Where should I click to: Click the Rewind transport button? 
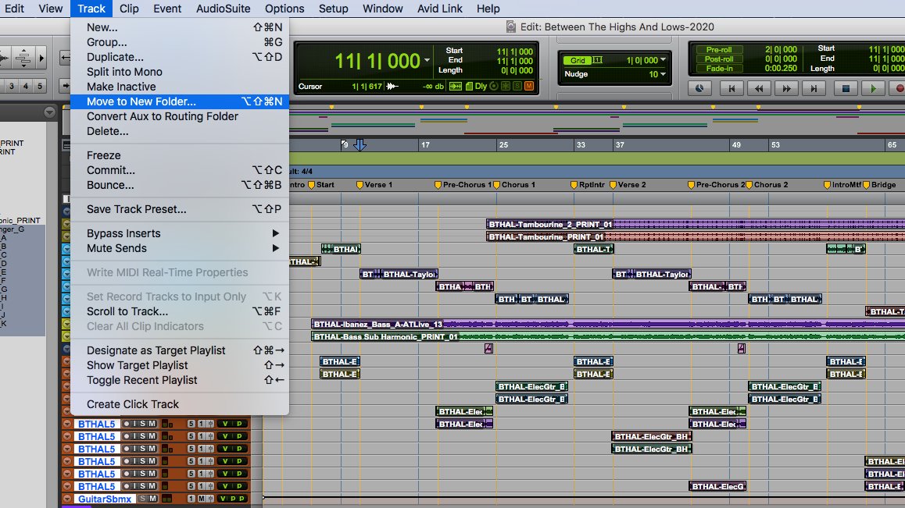click(x=759, y=88)
